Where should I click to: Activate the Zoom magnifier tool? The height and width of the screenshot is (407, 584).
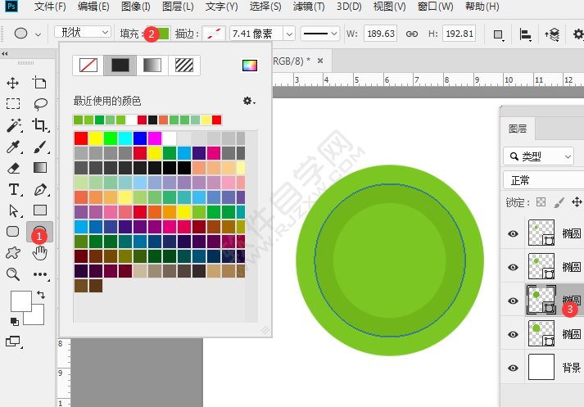(x=13, y=274)
